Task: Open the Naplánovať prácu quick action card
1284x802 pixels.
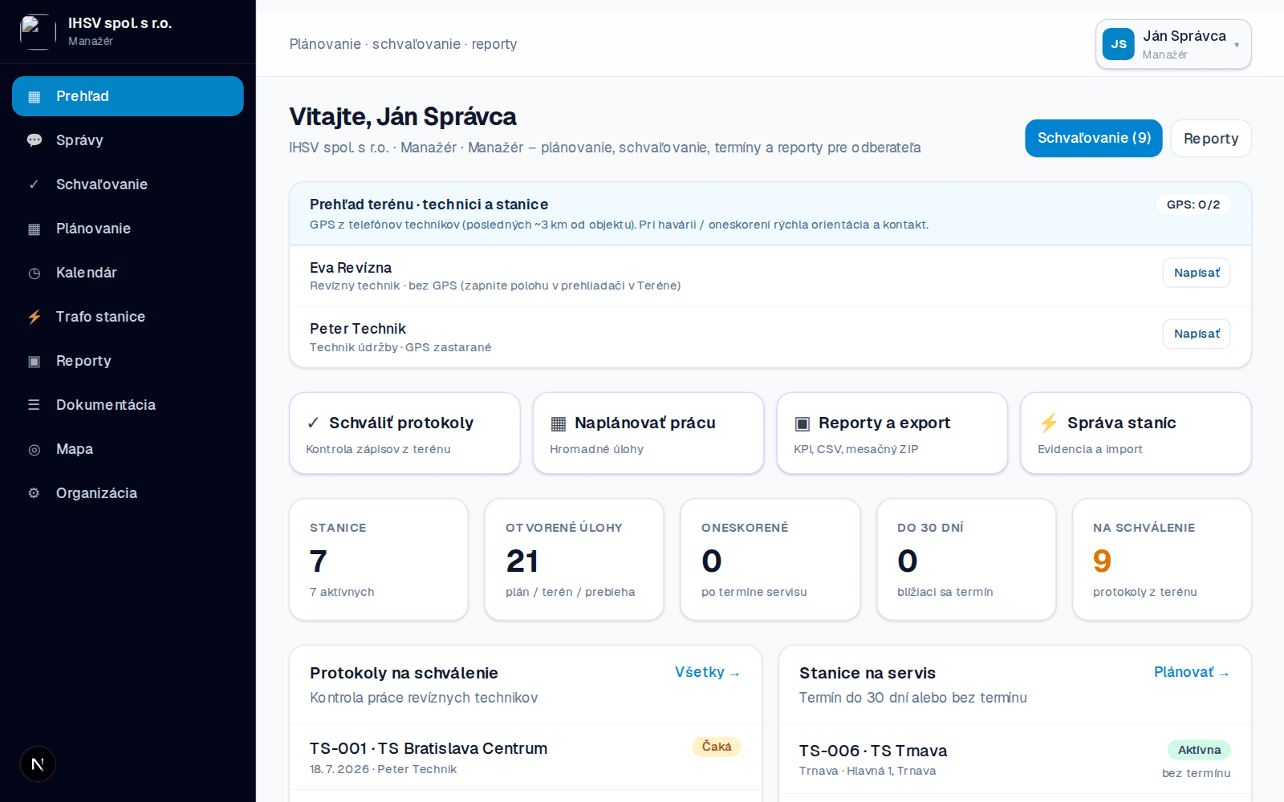Action: pyautogui.click(x=648, y=433)
